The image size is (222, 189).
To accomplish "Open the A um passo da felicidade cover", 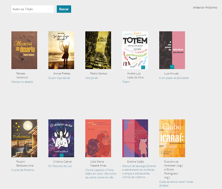I will [172, 50].
